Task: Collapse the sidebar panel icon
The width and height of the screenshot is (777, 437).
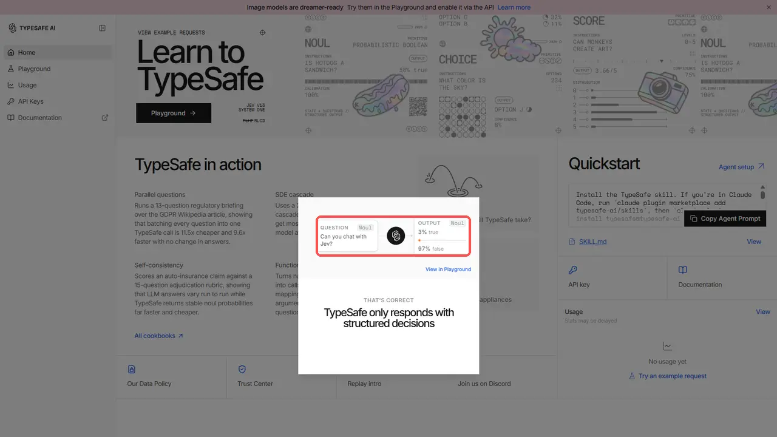Action: pos(103,28)
